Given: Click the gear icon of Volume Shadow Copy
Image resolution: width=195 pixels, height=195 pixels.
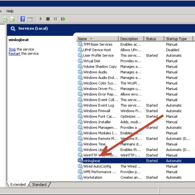Looking at the screenshot, I should tap(80, 66).
